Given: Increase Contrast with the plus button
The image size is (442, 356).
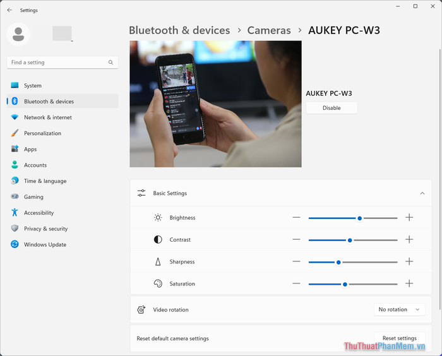Looking at the screenshot, I should click(x=409, y=239).
